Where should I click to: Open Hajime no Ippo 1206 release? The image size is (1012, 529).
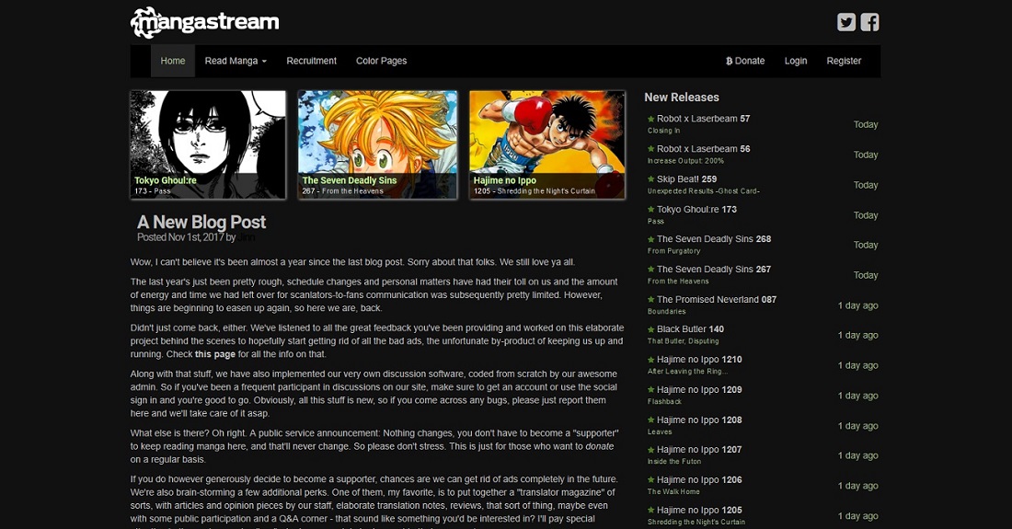click(699, 480)
